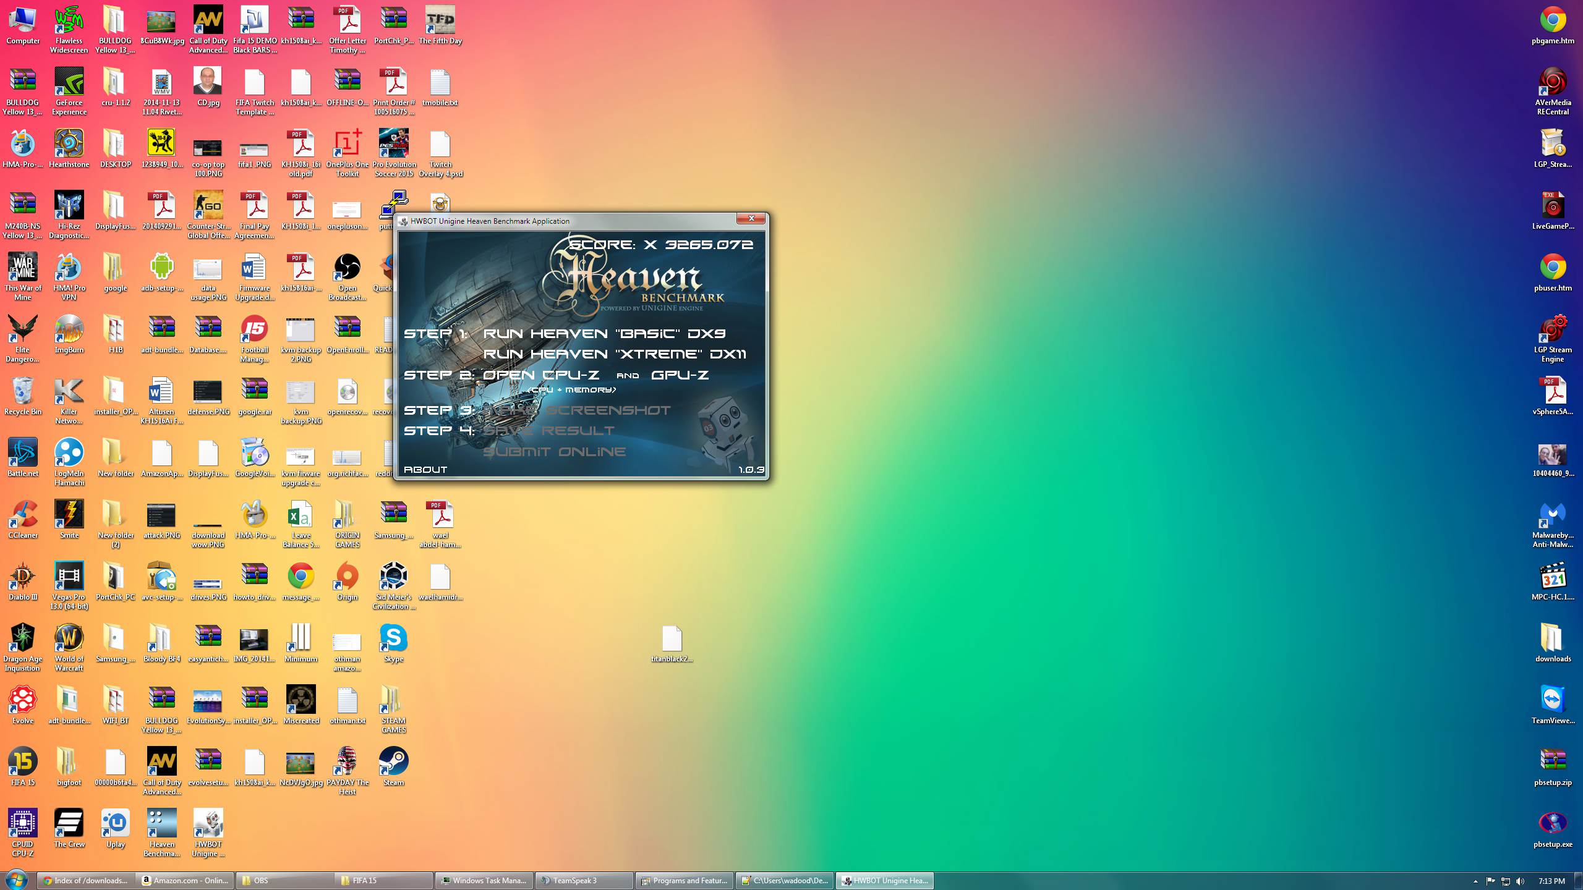The image size is (1583, 890).
Task: Open Sid Meier's Civilization shortcut
Action: pyautogui.click(x=394, y=586)
